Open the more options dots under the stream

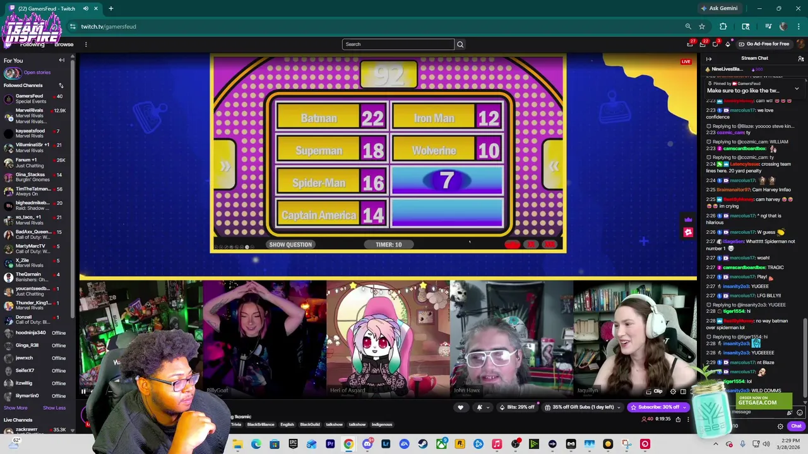pyautogui.click(x=689, y=419)
